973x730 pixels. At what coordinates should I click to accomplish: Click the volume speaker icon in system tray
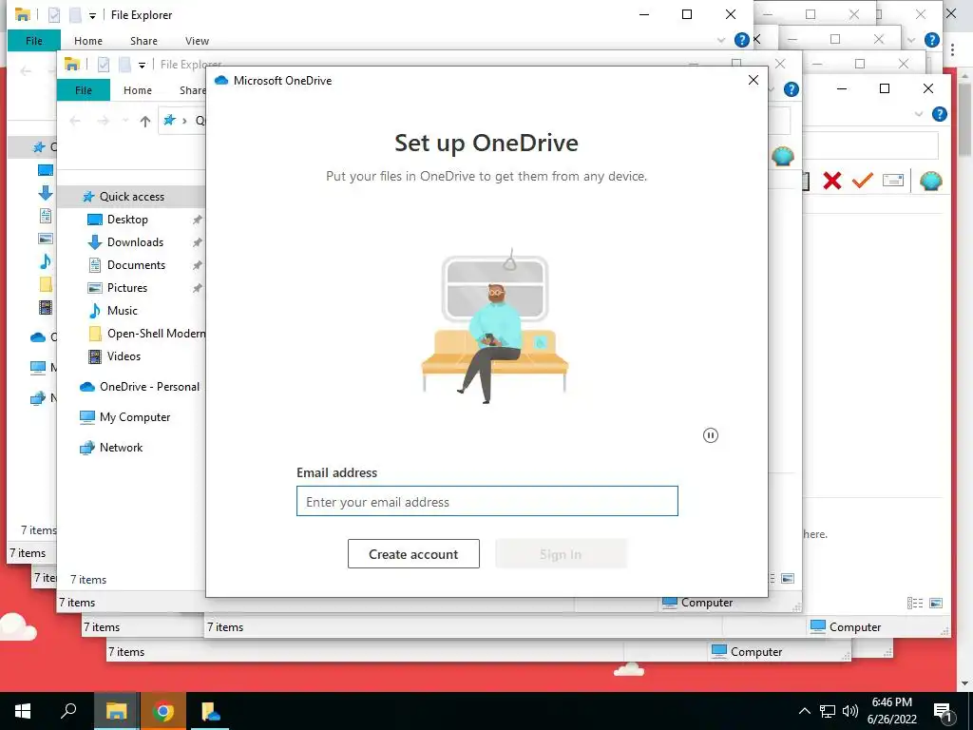coord(850,711)
